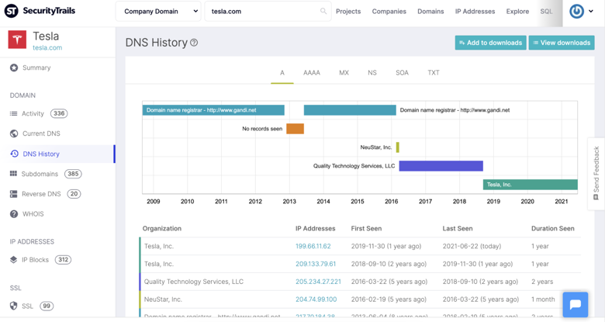Viewport: 605px width, 322px height.
Task: Click the SSL shield icon
Action: [13, 306]
